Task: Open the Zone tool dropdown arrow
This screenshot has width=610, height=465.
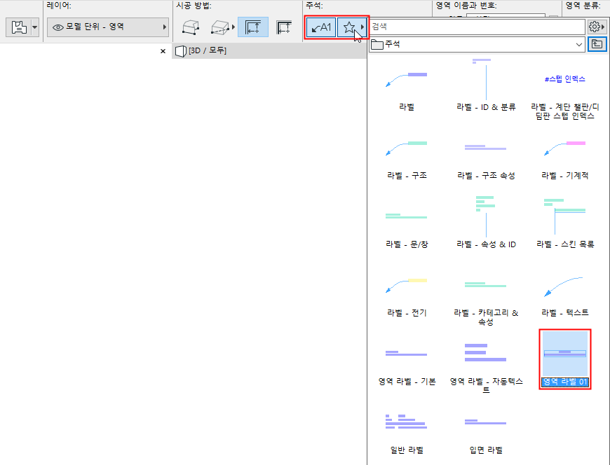Action: click(35, 27)
